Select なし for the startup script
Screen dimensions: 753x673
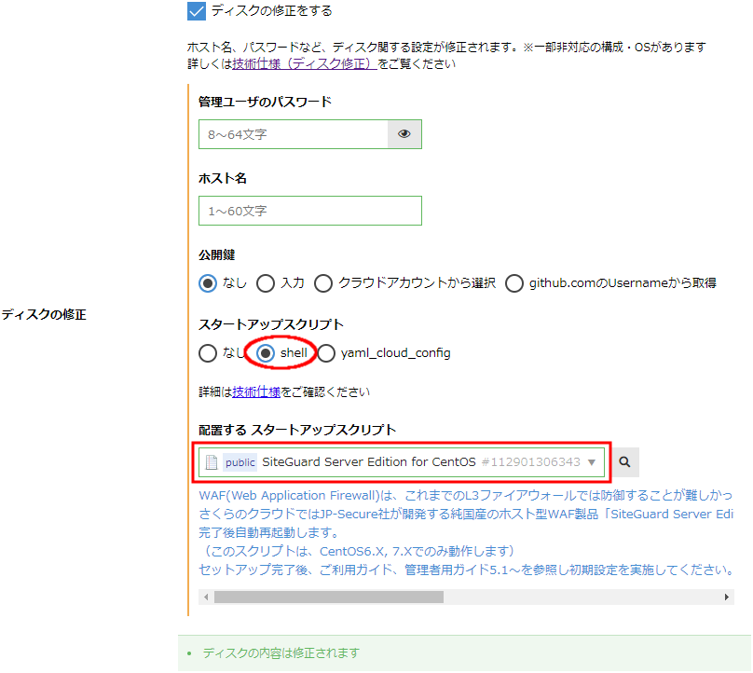[207, 353]
